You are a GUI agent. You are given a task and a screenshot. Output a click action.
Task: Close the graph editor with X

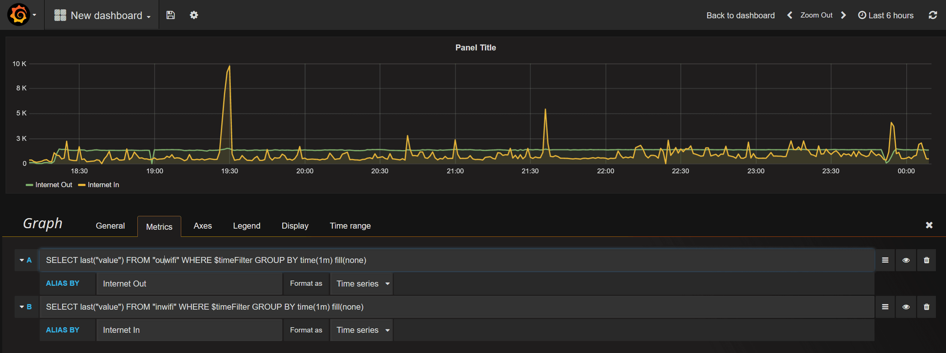(x=929, y=225)
